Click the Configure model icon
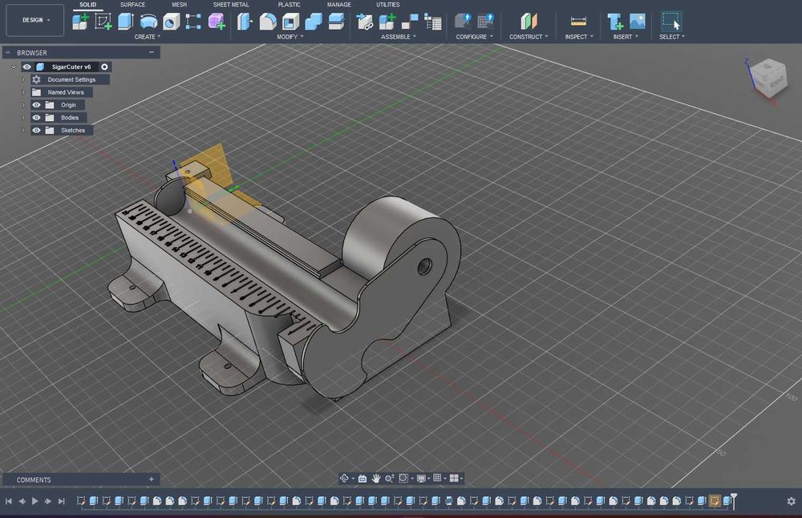Image resolution: width=802 pixels, height=518 pixels. click(x=463, y=22)
